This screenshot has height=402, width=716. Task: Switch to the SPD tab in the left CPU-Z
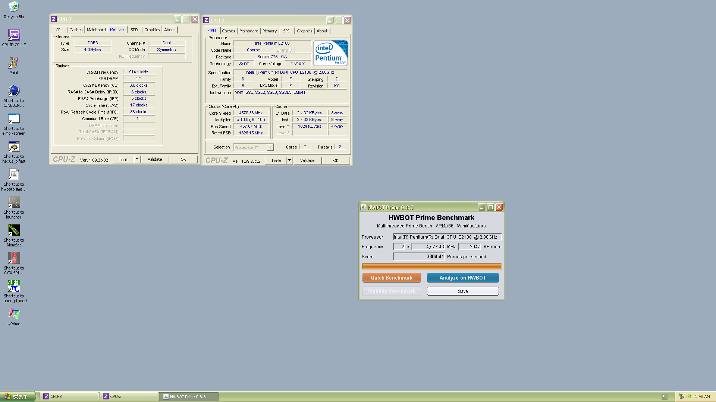(x=134, y=30)
